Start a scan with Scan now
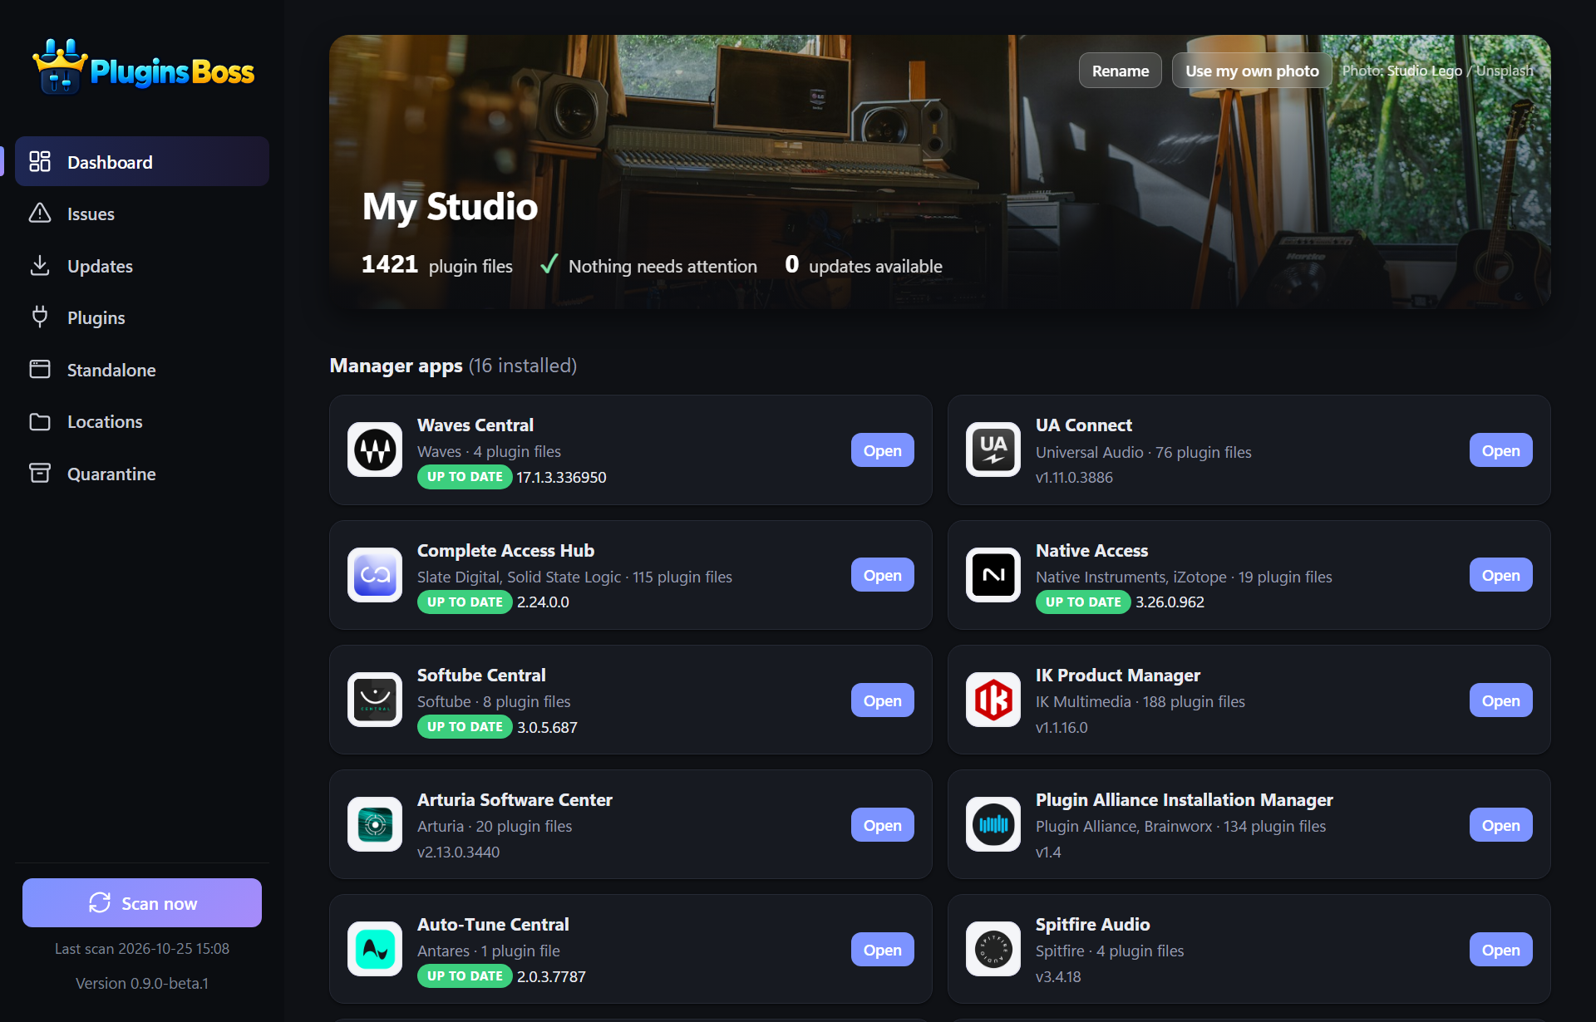Screen dimensions: 1596x1022 click(x=142, y=903)
